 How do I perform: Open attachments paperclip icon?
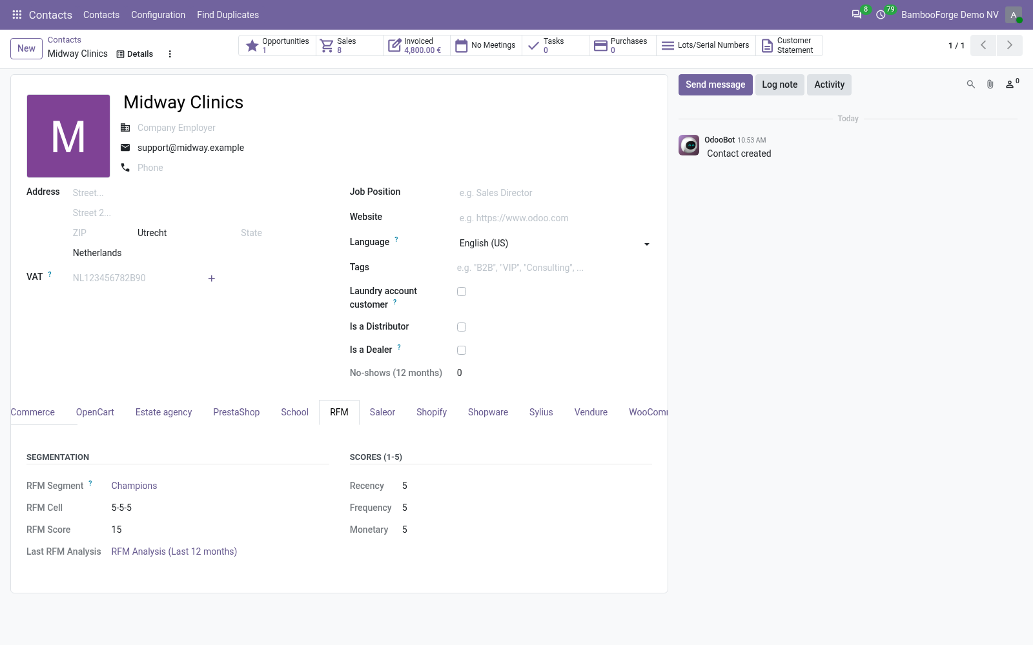click(990, 84)
